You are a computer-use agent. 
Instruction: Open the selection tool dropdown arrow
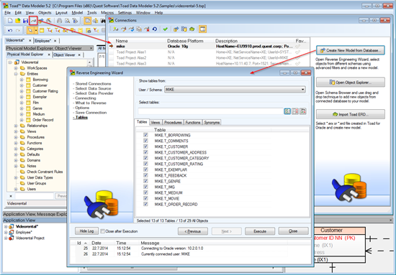pos(36,30)
